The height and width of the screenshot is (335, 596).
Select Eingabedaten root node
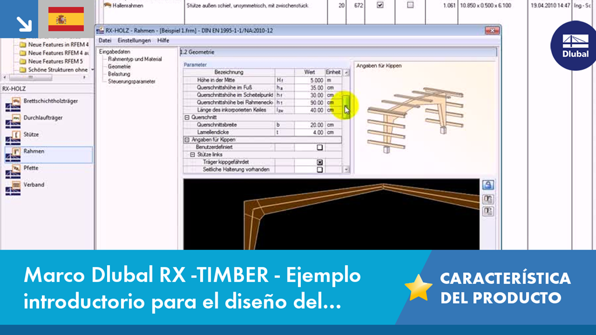(115, 52)
